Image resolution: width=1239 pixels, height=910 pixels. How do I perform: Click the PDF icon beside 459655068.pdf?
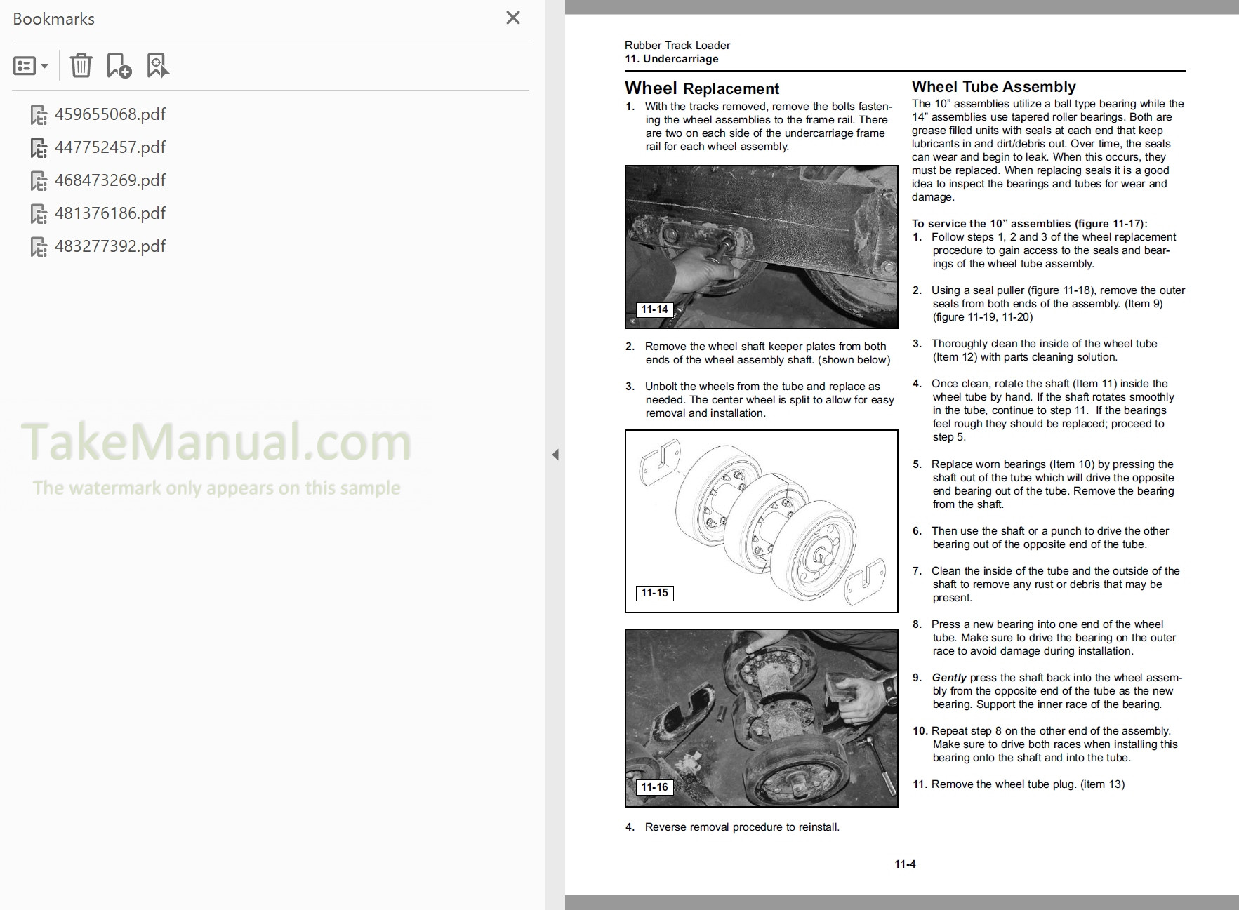pos(39,114)
